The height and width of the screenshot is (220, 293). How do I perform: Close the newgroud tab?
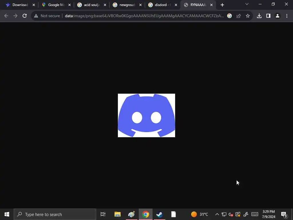140,5
